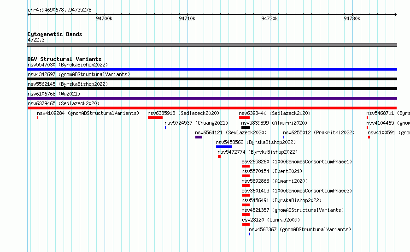Click nsv4521357 (gnomADStructuralVariants) label
Image resolution: width=410 pixels, height=252 pixels.
(x=293, y=210)
